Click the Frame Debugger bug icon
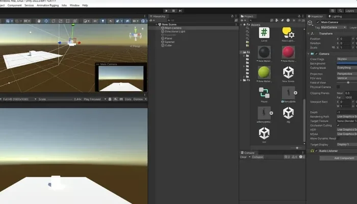 click(110, 99)
